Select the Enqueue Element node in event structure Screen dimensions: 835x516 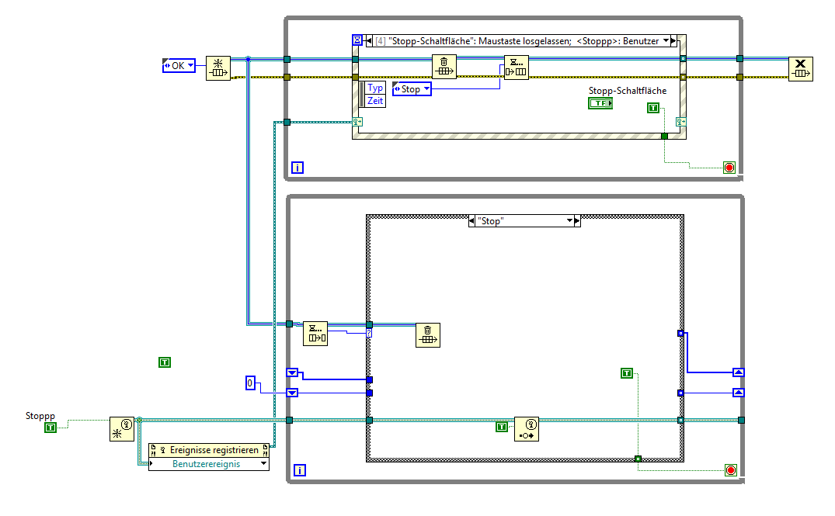click(516, 68)
